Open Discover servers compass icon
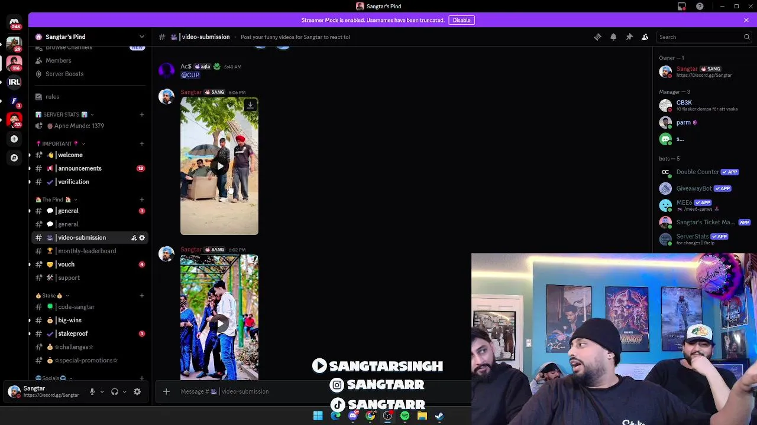The height and width of the screenshot is (425, 757). click(14, 158)
